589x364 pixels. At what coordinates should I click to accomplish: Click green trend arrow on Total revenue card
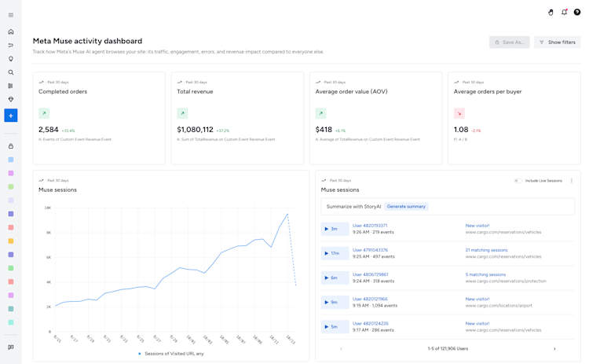click(x=182, y=113)
